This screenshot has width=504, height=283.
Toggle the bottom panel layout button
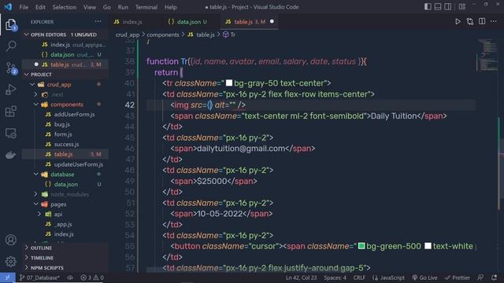[438, 7]
